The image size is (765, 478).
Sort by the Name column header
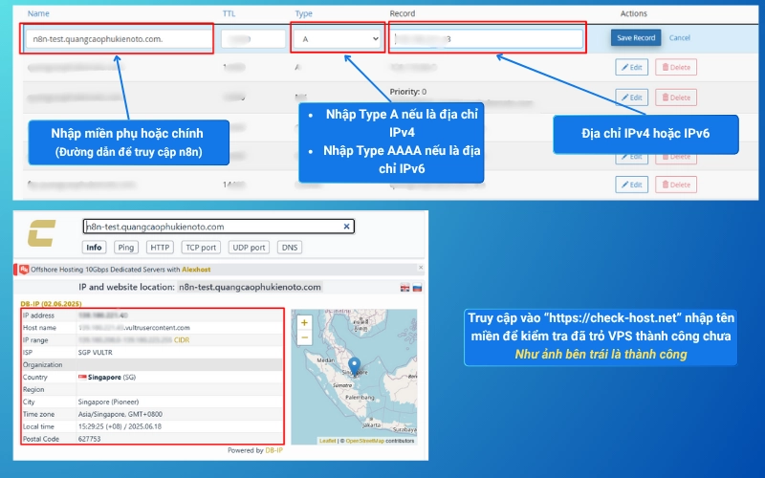pyautogui.click(x=38, y=13)
